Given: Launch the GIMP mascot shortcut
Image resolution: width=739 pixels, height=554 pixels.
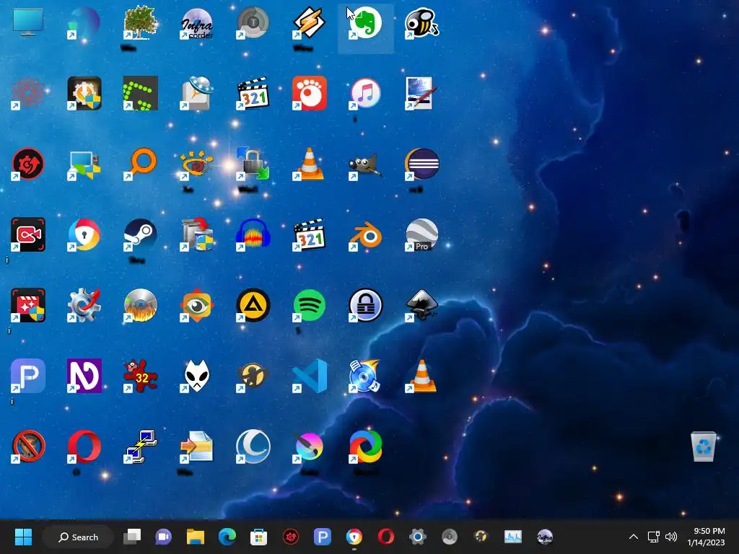Looking at the screenshot, I should 365,165.
